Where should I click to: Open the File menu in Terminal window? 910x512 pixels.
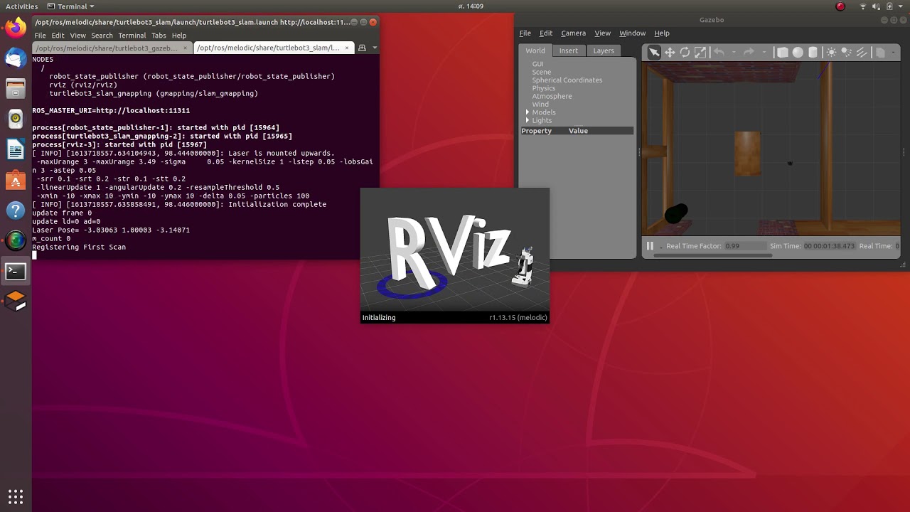pyautogui.click(x=40, y=35)
